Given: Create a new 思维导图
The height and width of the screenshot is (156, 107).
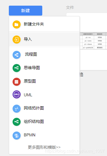Looking at the screenshot, I should pos(32,68).
